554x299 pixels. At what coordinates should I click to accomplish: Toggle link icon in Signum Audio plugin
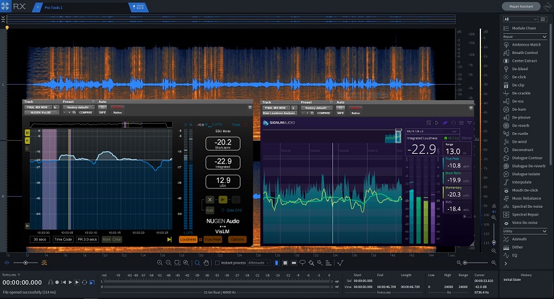[445, 123]
